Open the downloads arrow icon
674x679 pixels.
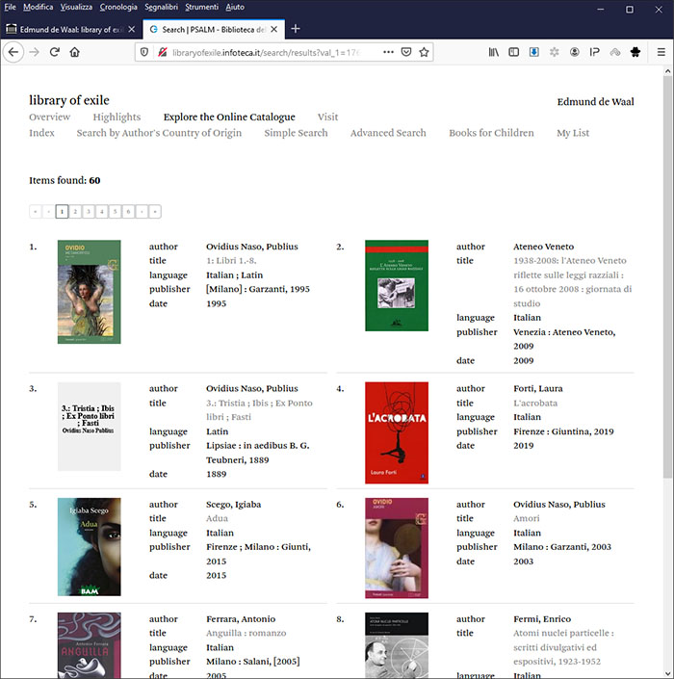point(533,52)
